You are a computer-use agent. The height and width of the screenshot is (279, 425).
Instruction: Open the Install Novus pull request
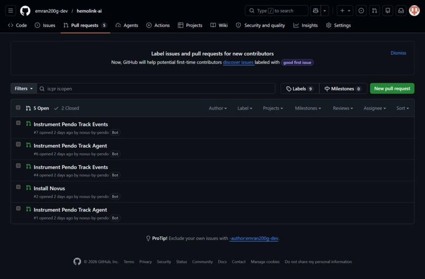pyautogui.click(x=50, y=188)
